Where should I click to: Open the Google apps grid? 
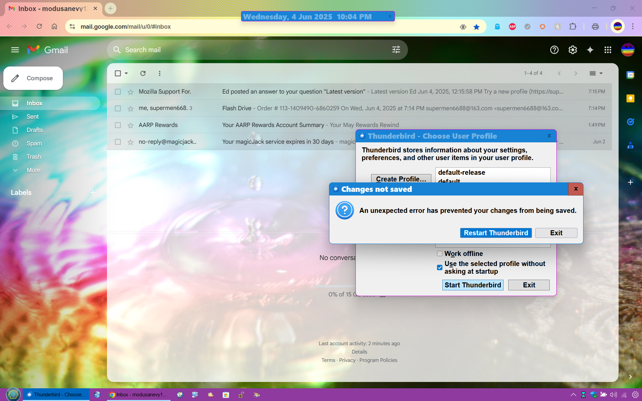point(608,50)
